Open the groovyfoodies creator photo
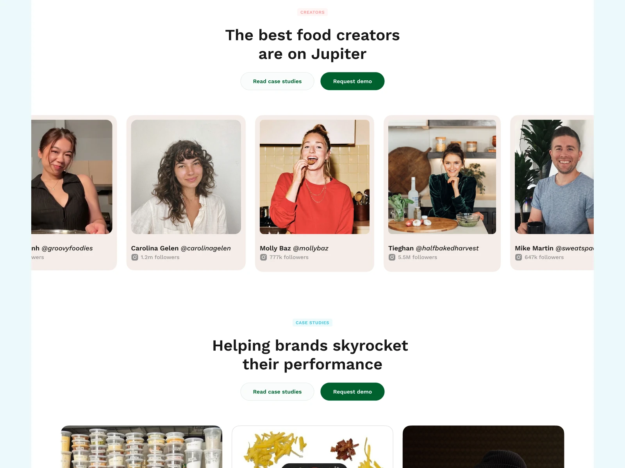The image size is (625, 468). pos(72,177)
